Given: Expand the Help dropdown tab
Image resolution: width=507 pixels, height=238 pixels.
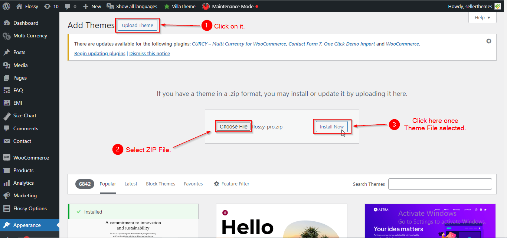Looking at the screenshot, I should [483, 17].
